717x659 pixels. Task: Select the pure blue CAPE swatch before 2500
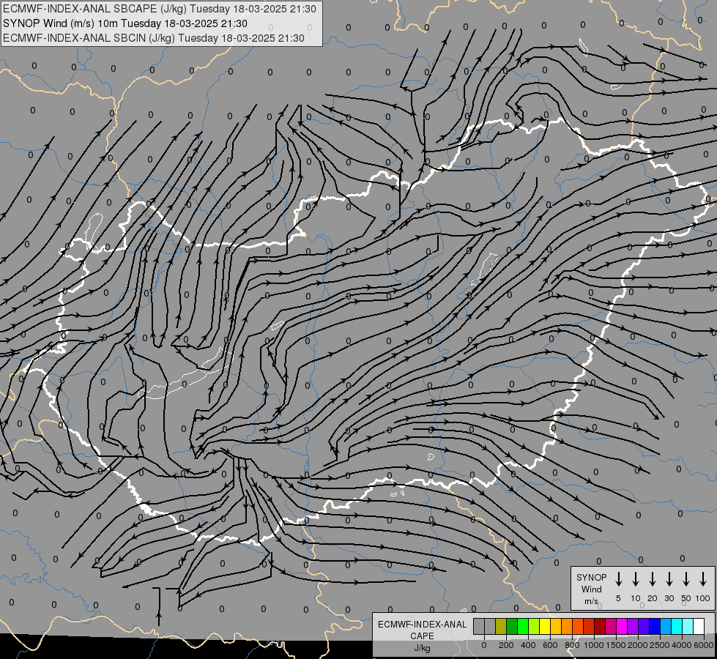coord(655,626)
